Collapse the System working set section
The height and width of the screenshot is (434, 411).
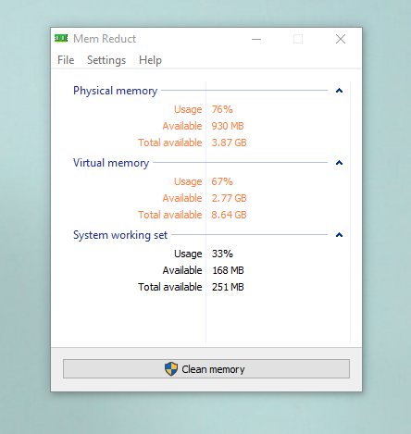coord(339,235)
